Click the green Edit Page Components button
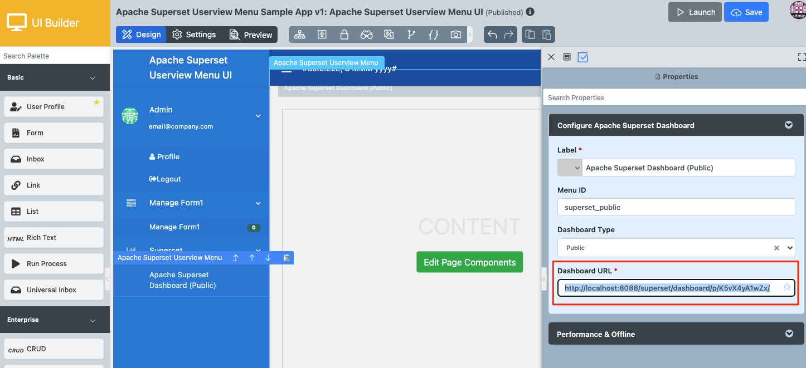The image size is (806, 368). 469,262
